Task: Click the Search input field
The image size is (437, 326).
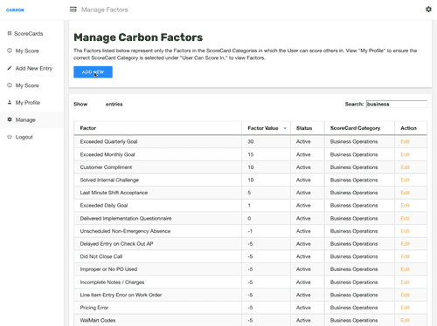Action: coord(397,104)
